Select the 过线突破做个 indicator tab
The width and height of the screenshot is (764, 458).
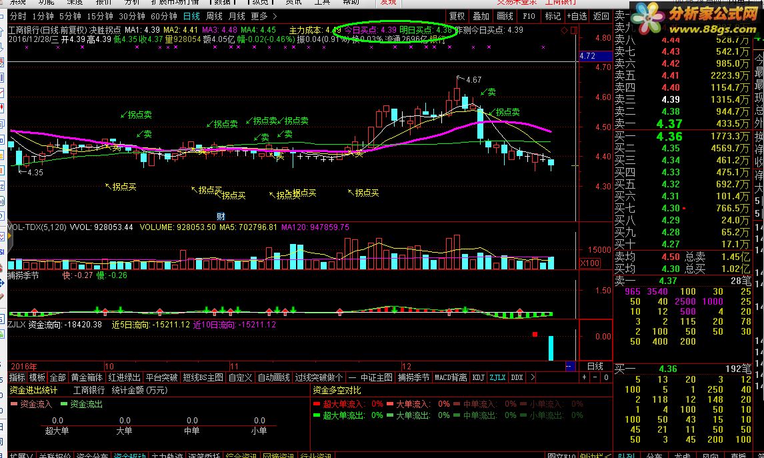[x=319, y=377]
